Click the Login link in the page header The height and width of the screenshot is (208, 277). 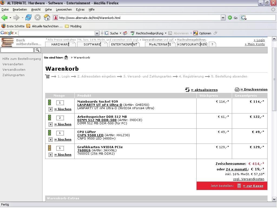259,40
